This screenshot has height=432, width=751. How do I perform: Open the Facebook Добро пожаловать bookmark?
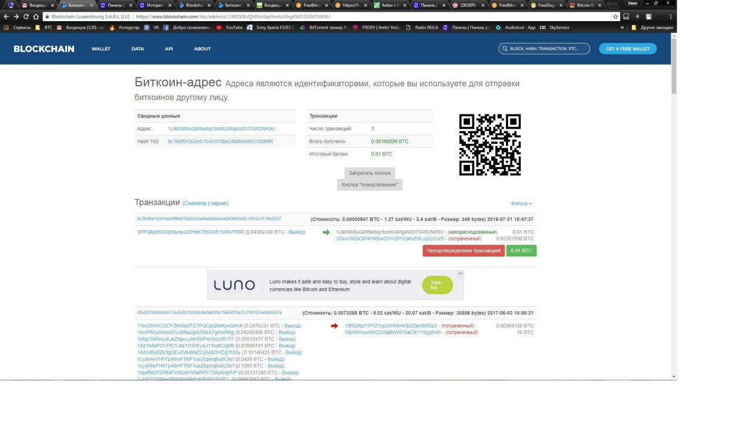(188, 27)
